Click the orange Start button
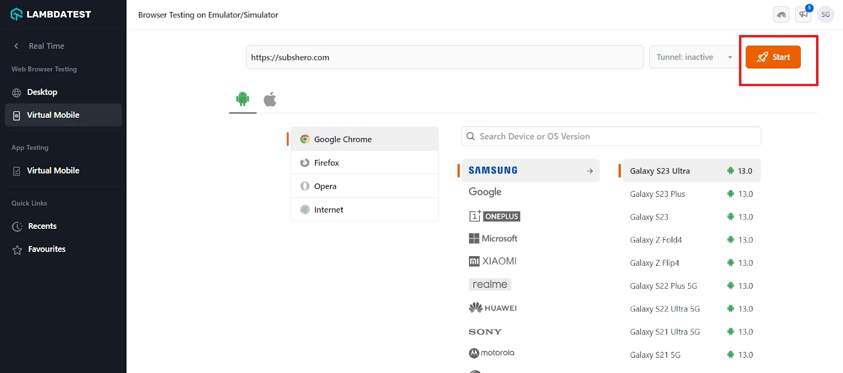This screenshot has height=373, width=843. [x=773, y=57]
